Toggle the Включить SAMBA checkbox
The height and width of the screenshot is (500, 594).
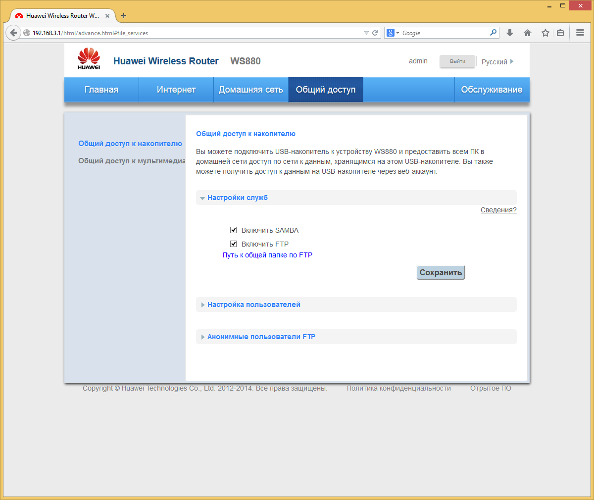[234, 230]
